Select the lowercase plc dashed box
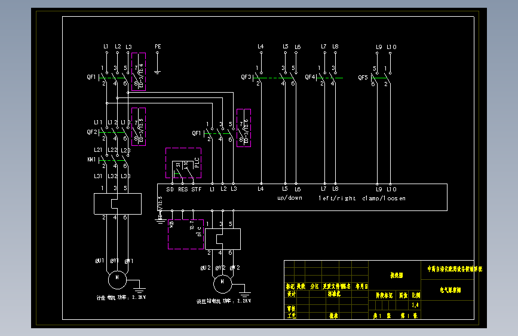Image resolution: width=518 pixels, height=336 pixels. 186,234
